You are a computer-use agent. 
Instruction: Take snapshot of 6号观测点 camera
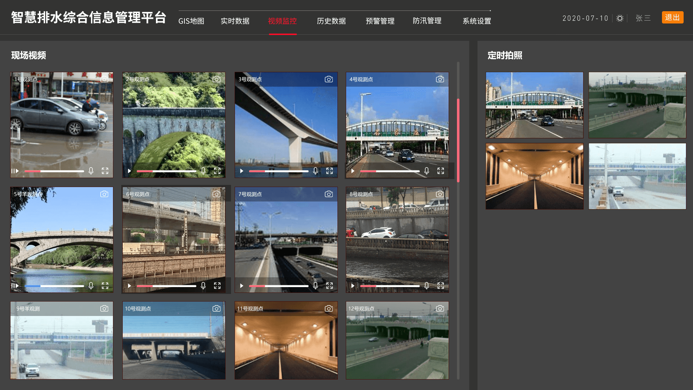(217, 194)
